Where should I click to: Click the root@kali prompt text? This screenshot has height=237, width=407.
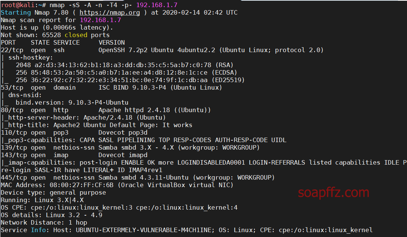(17, 5)
